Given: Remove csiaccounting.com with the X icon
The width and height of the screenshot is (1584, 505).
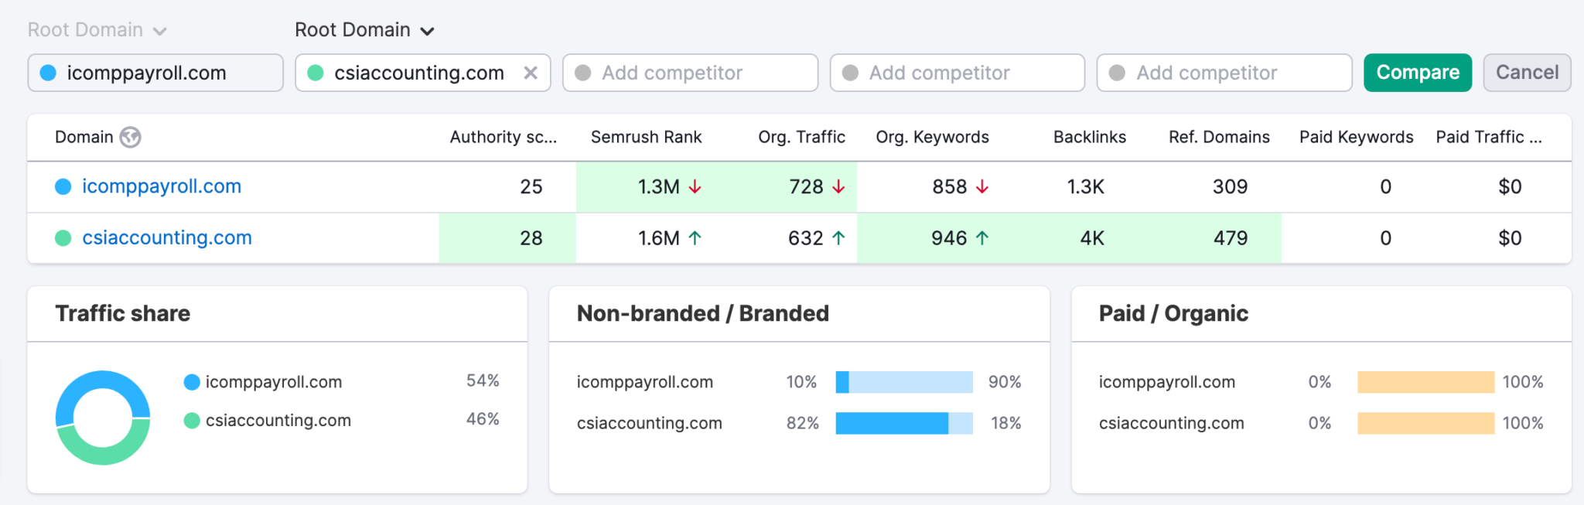Looking at the screenshot, I should click(x=531, y=73).
